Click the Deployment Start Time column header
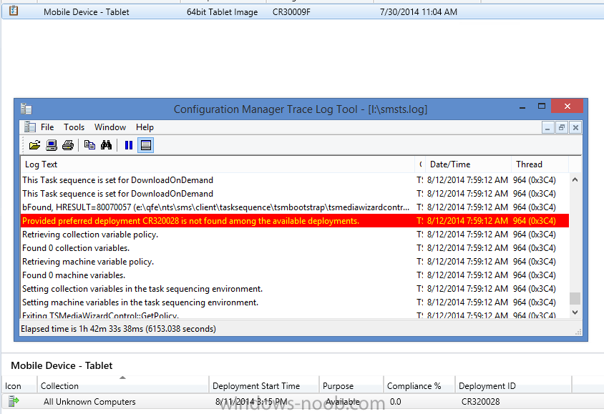The image size is (604, 414). [264, 386]
